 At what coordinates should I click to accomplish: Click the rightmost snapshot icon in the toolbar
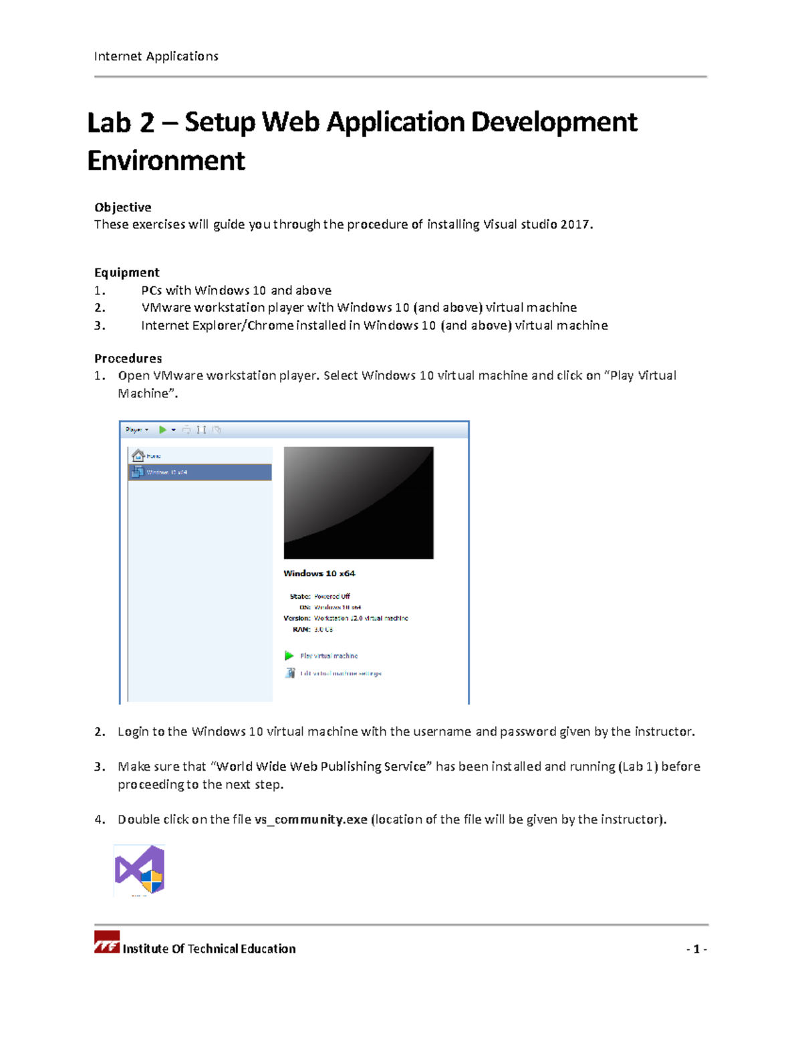coord(217,430)
